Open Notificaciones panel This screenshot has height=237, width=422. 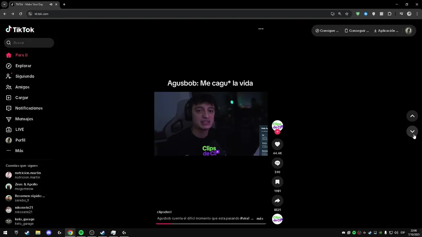tap(24, 108)
